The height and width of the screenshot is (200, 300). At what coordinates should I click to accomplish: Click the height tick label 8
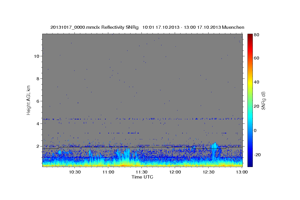tap(38, 78)
